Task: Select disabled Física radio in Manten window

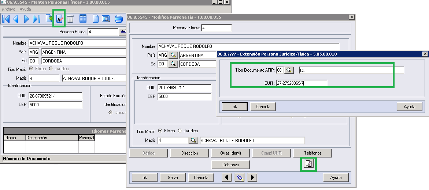Action: tap(31, 69)
